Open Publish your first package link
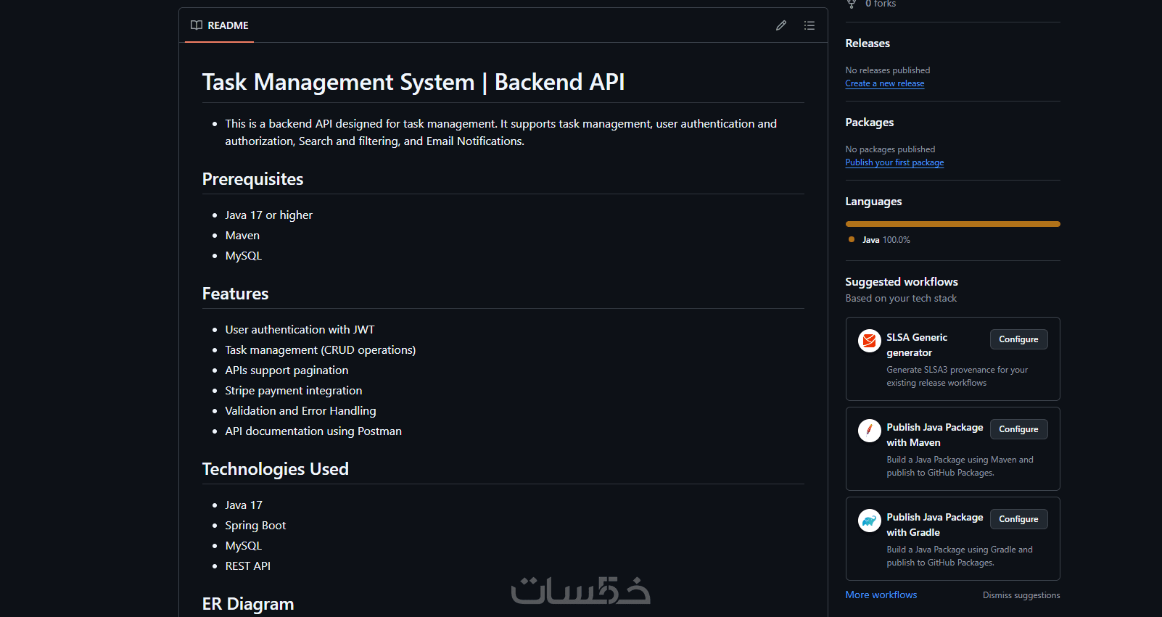The image size is (1162, 617). [x=894, y=162]
